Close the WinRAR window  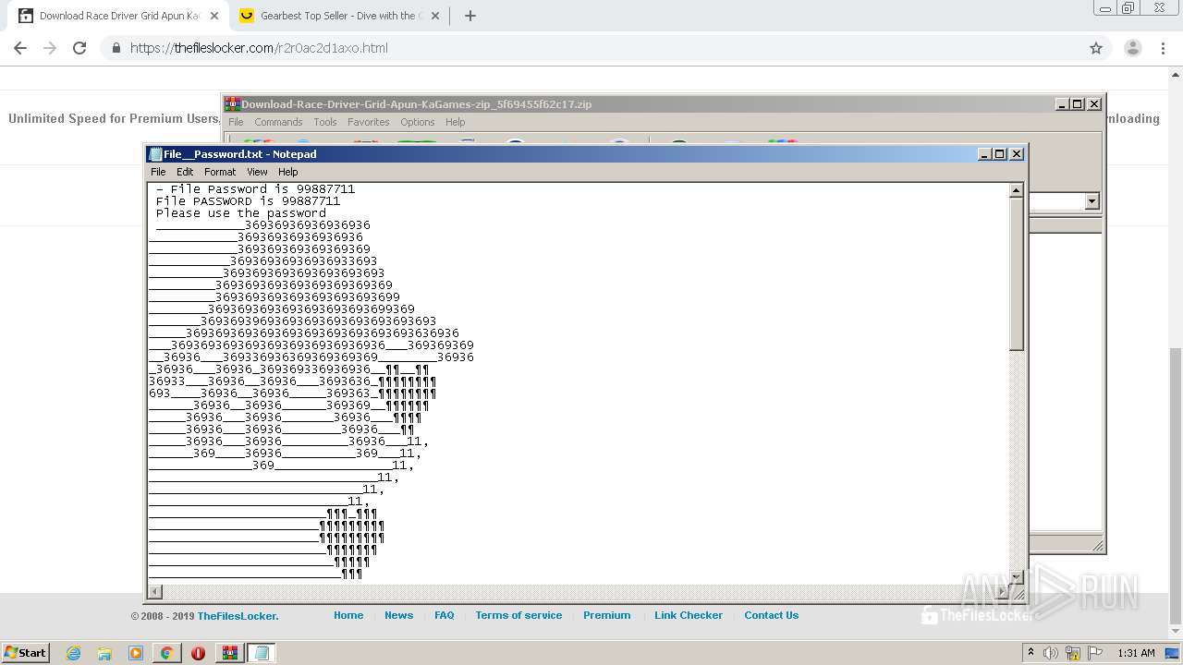pyautogui.click(x=1094, y=104)
